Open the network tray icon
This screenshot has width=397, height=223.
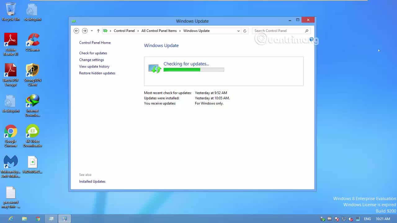pos(344,219)
